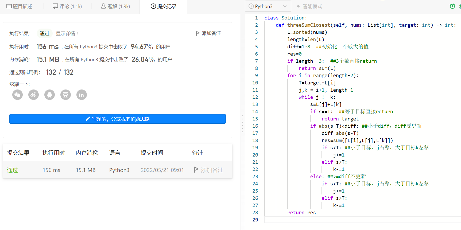The width and height of the screenshot is (461, 230).
Task: Click the 内存消耗 column header
Action: [x=87, y=153]
